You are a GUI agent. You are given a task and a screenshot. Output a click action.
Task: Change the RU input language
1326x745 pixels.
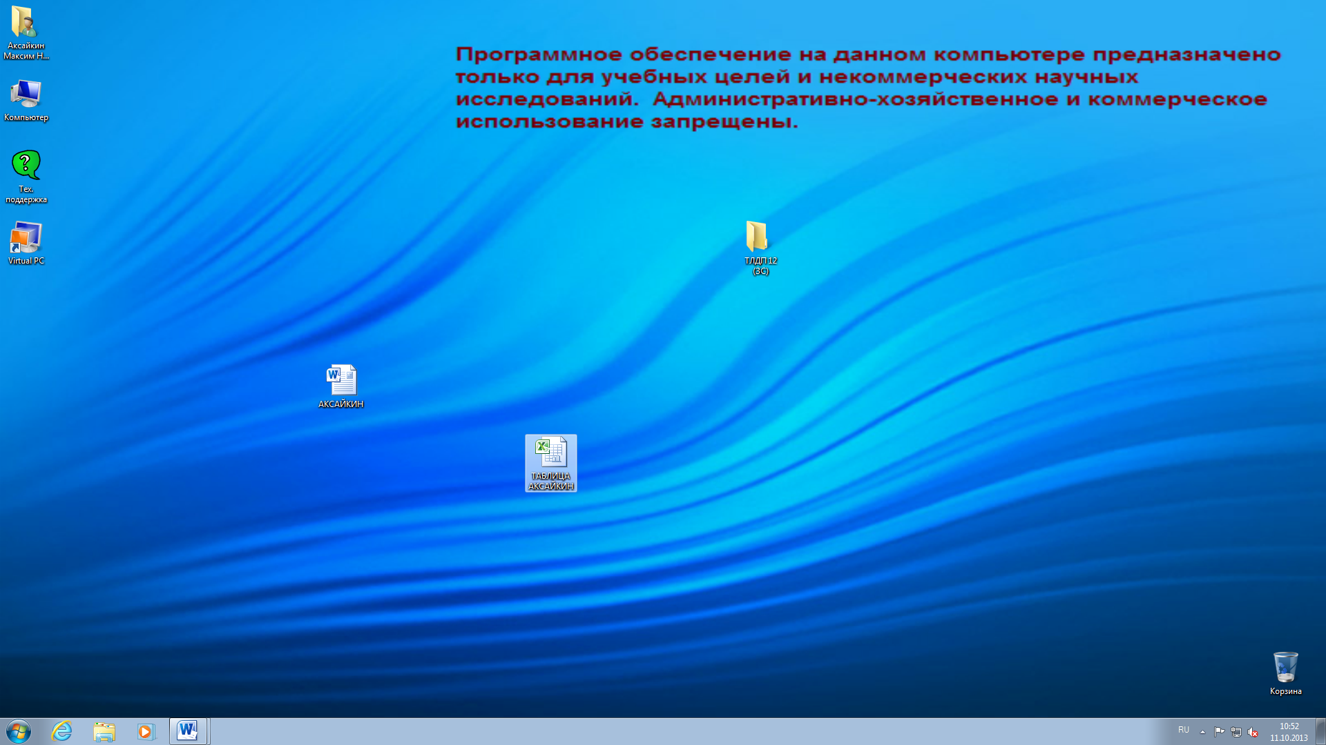coord(1184,730)
